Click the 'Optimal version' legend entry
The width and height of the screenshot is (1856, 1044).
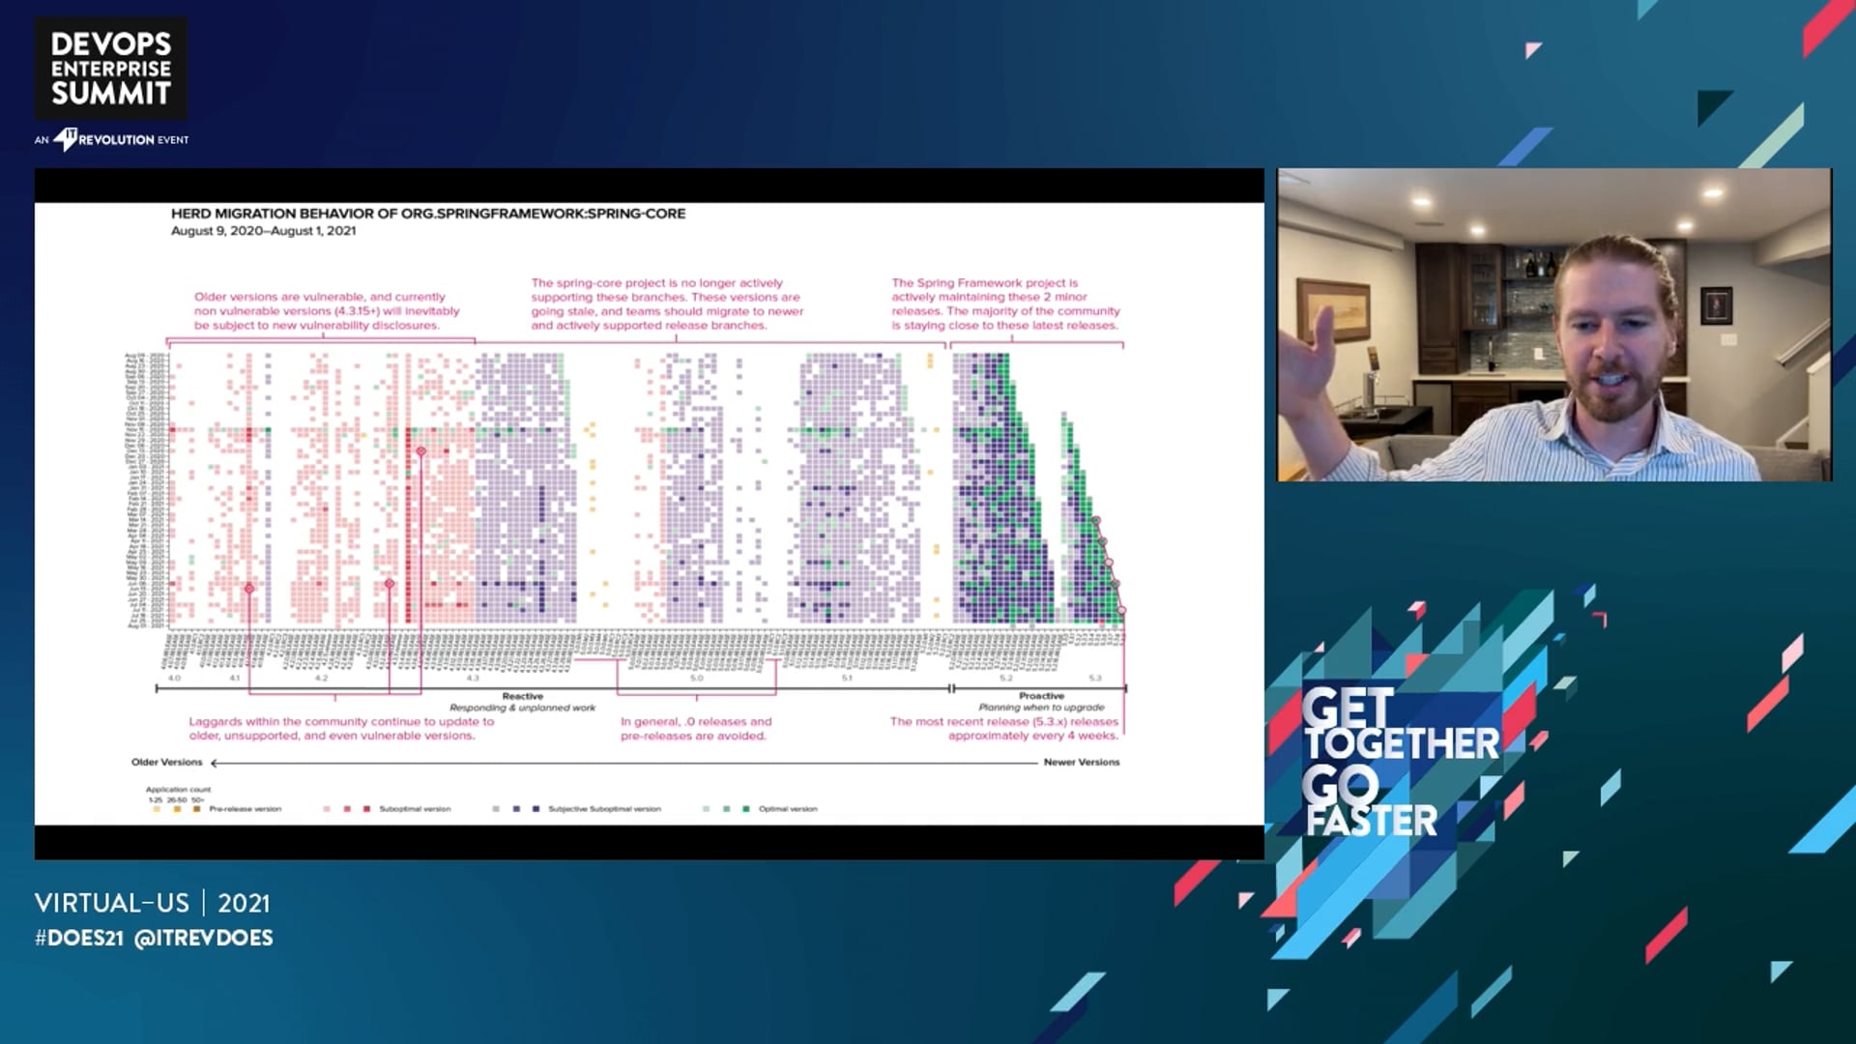click(x=788, y=809)
